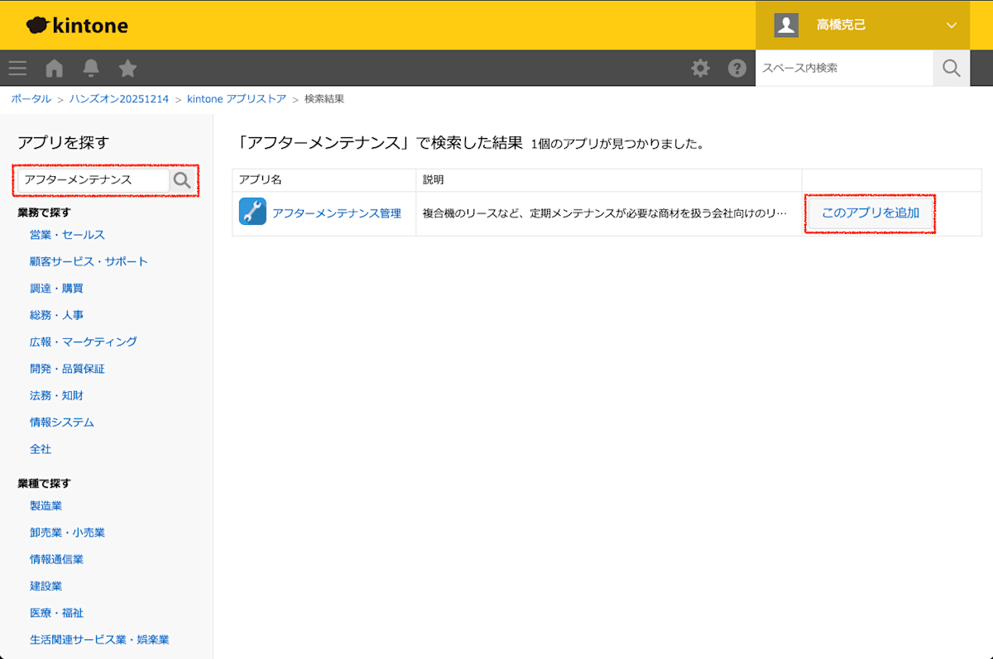Screen dimensions: 993x659
Task: Open the kintone home portal icon
Action: (x=54, y=68)
